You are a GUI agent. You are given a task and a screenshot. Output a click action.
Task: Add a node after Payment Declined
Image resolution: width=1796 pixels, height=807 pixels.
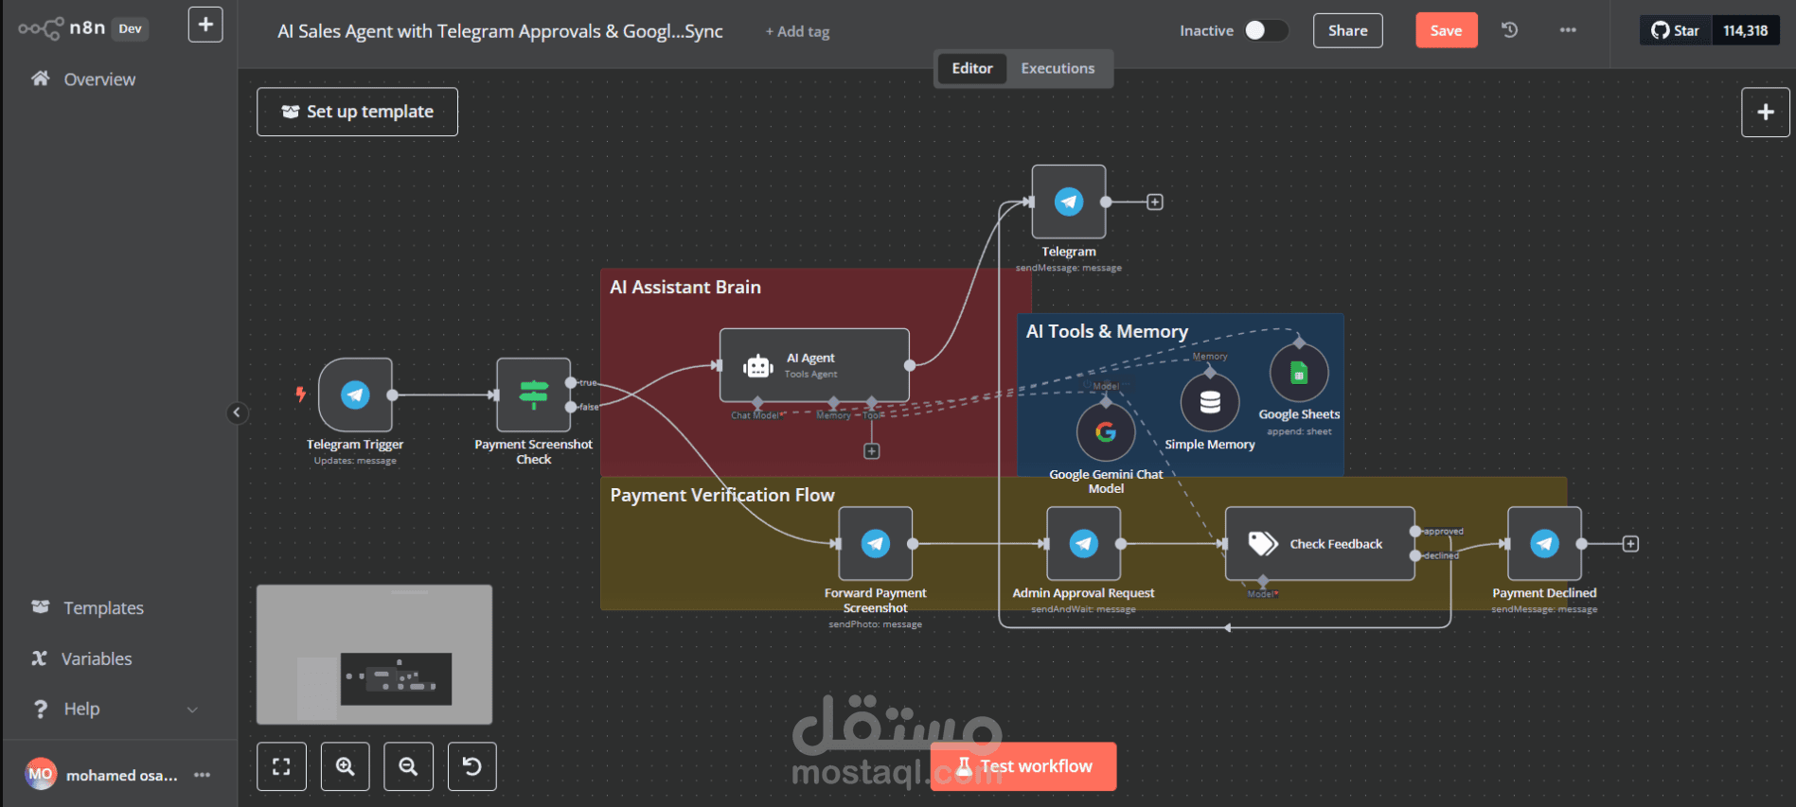1630,543
